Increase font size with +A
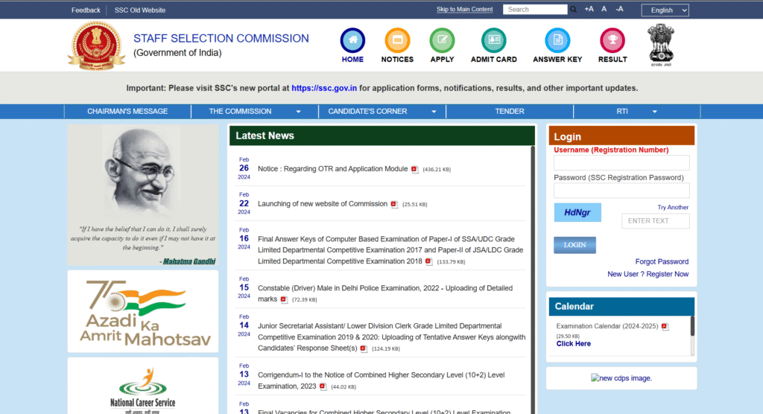 (x=589, y=9)
